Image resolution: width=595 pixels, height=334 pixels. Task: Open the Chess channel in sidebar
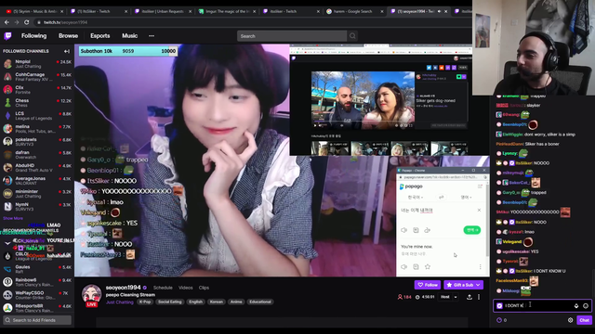pyautogui.click(x=37, y=103)
